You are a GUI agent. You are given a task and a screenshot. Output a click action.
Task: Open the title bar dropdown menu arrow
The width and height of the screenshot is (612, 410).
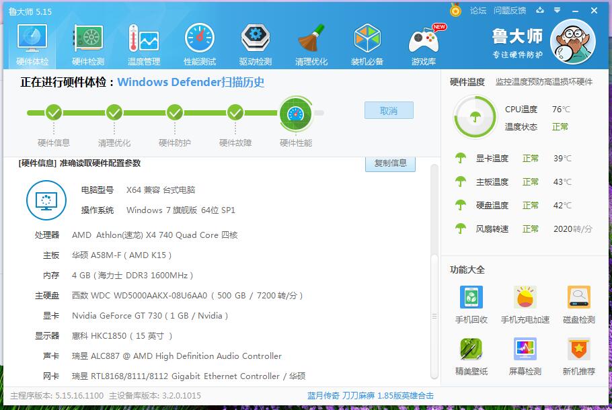point(558,10)
